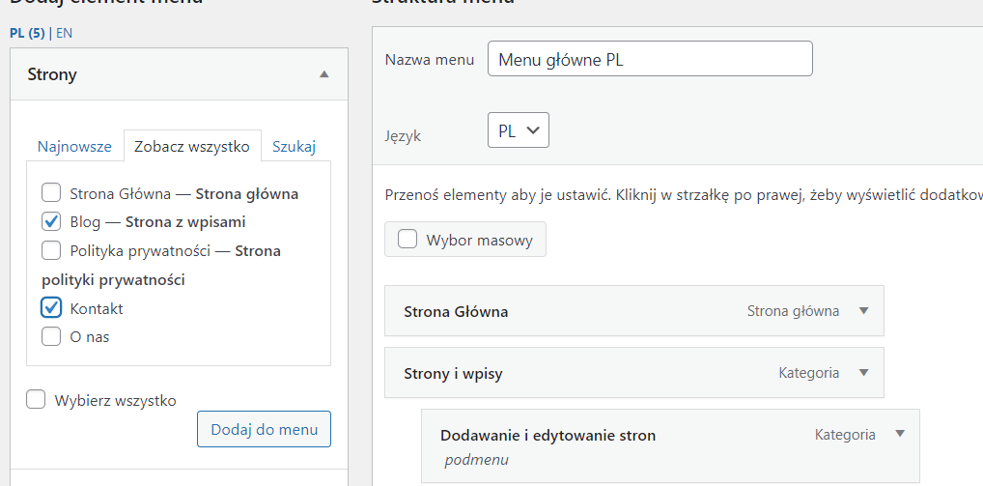The image size is (983, 486).
Task: Switch to the Szukaj tab
Action: pos(294,147)
